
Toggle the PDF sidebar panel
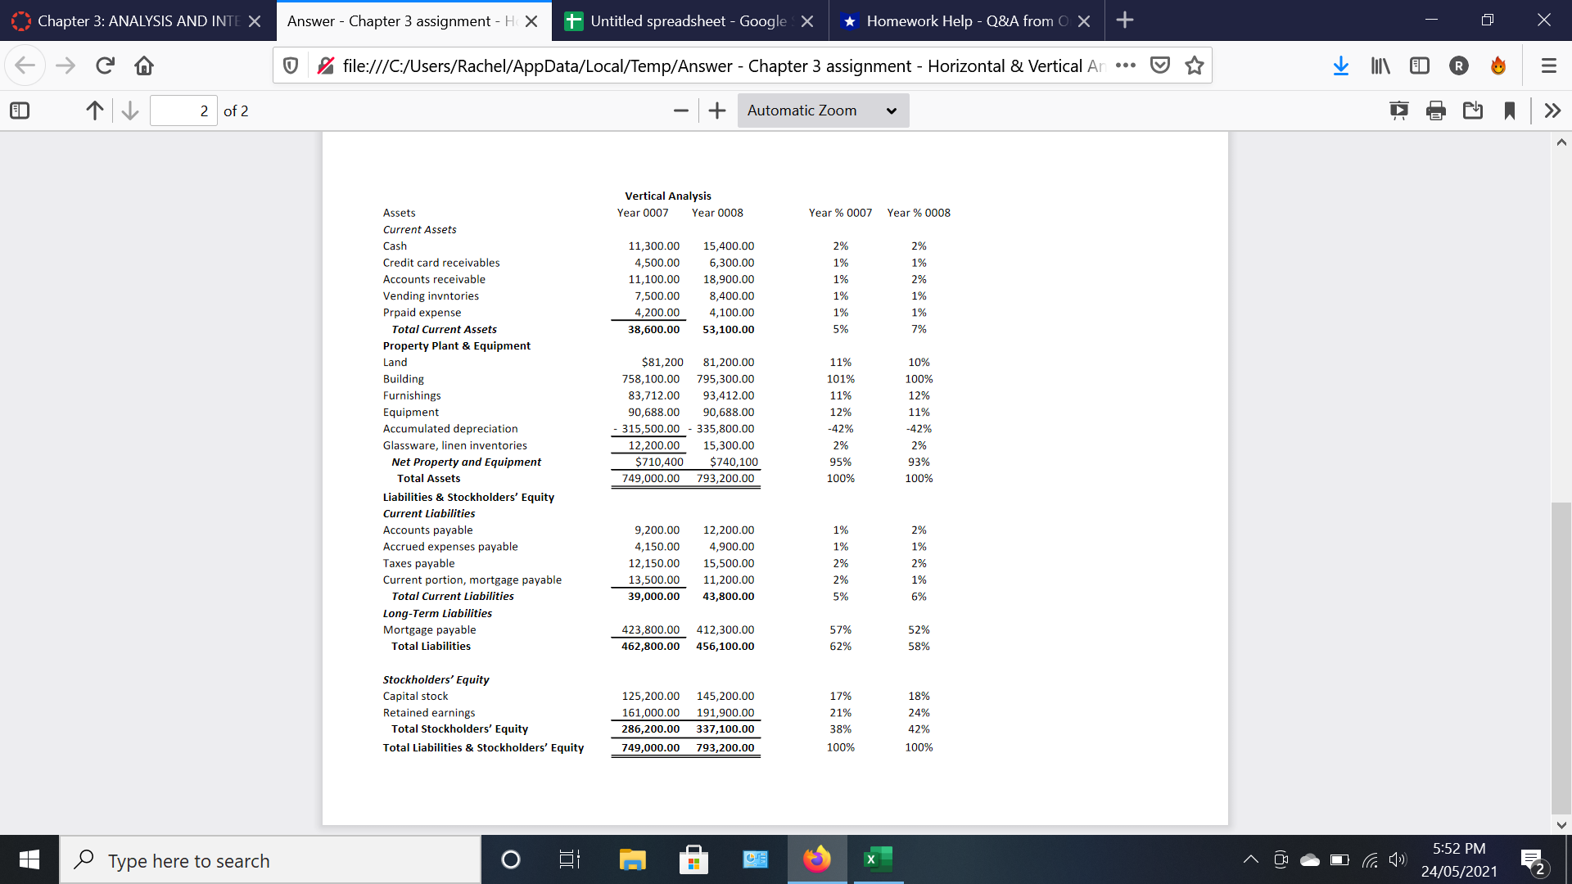[20, 110]
